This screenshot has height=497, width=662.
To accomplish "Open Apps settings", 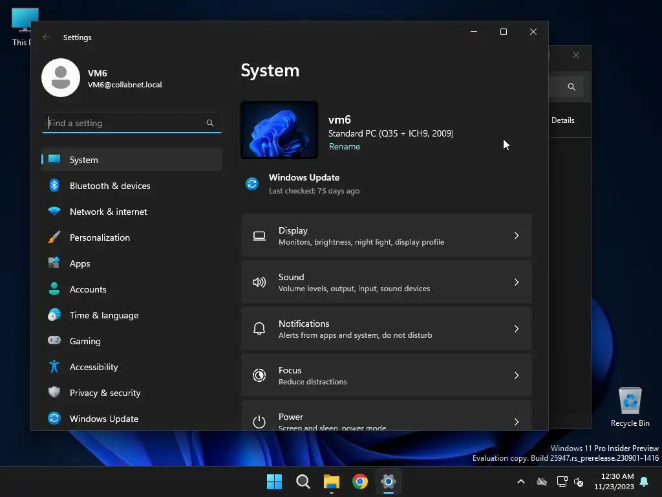I will click(132, 263).
